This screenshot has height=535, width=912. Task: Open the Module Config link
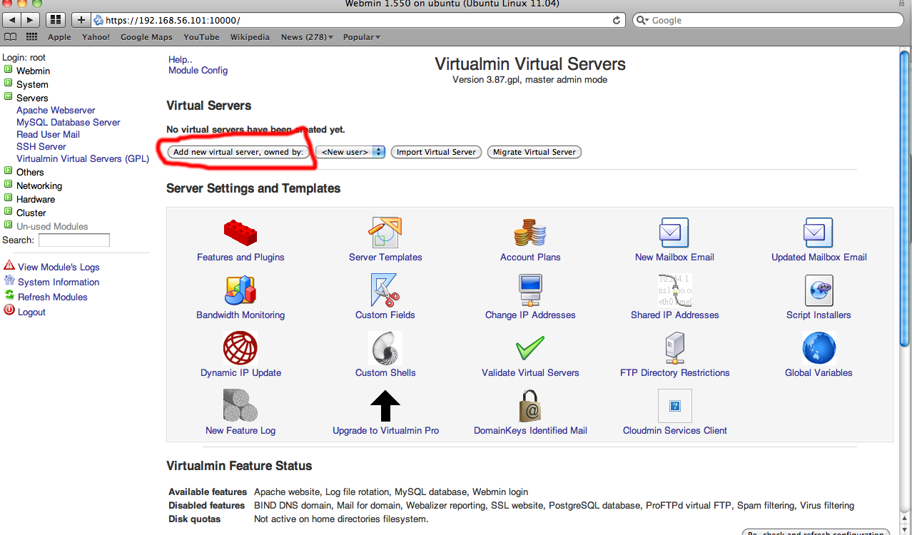coord(198,71)
